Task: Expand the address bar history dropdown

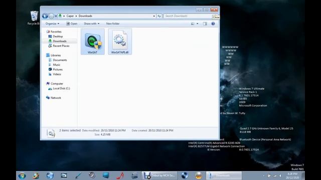Action: 154,16
